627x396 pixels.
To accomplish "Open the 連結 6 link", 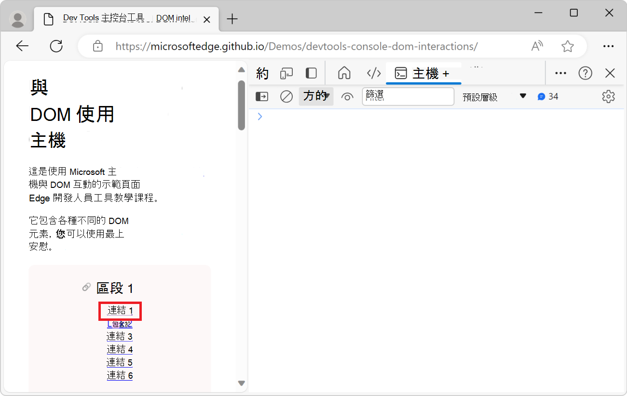I will 120,375.
